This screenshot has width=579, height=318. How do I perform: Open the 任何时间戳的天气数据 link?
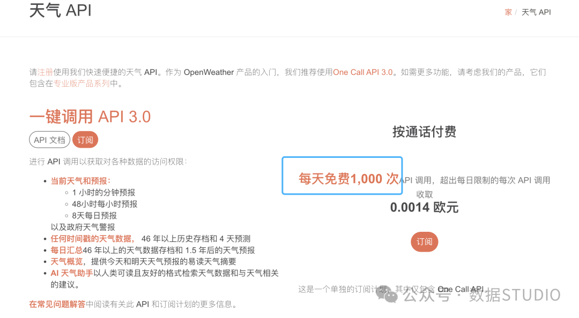tap(91, 239)
